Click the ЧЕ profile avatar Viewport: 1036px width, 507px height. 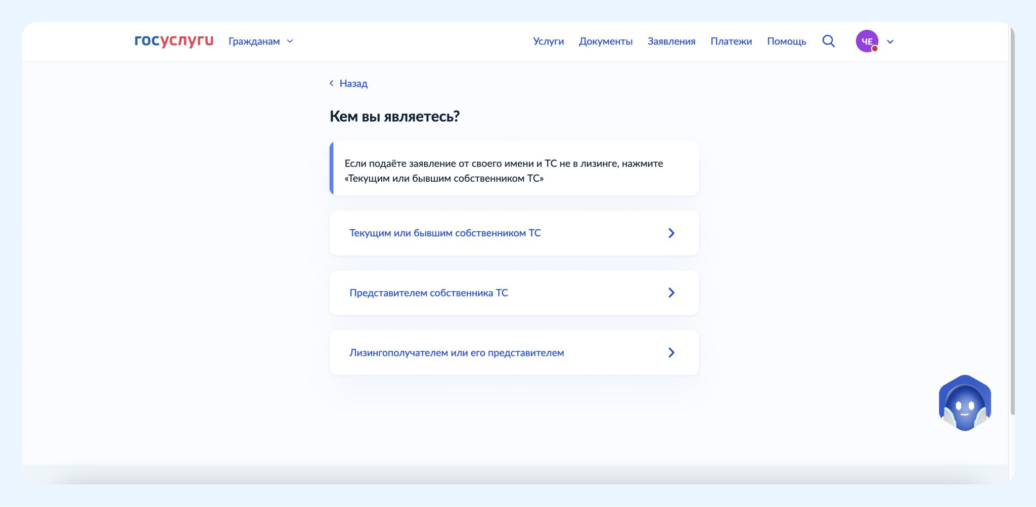tap(867, 41)
